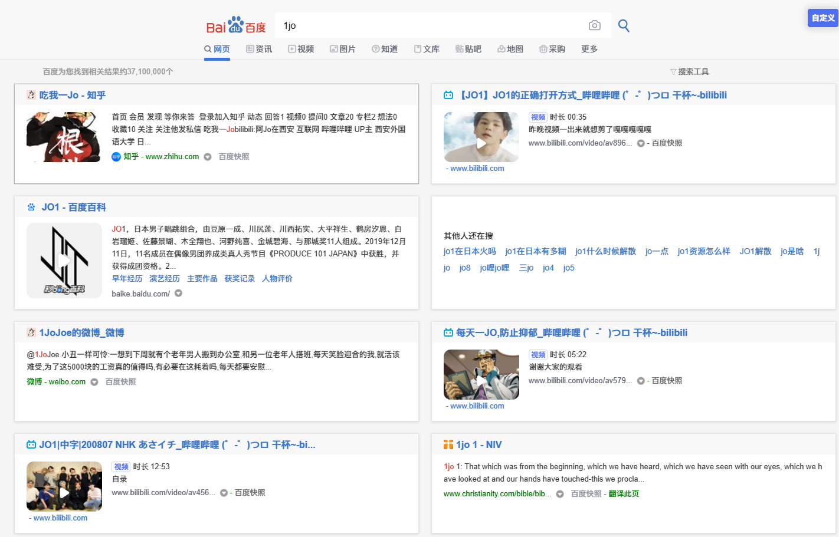This screenshot has width=839, height=537.
Task: Play the 00:35 JO1 video thumbnail
Action: tap(481, 137)
